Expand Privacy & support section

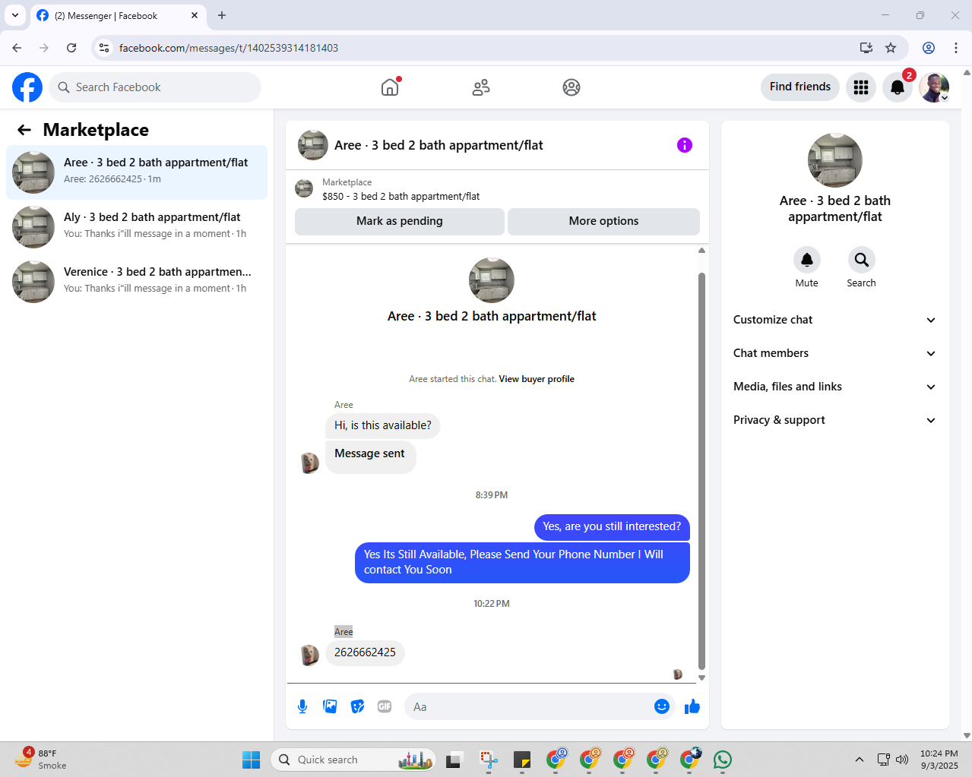tap(834, 420)
